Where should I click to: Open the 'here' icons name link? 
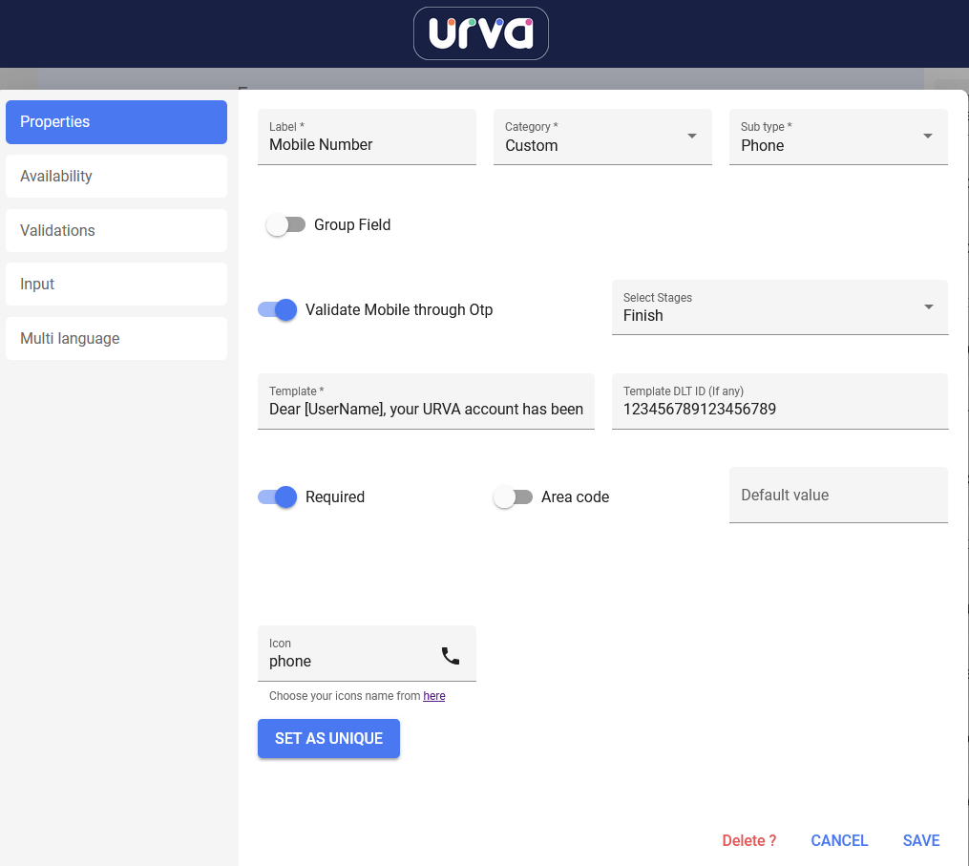coord(434,696)
